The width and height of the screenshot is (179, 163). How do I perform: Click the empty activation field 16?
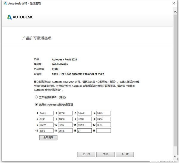(x=103, y=131)
